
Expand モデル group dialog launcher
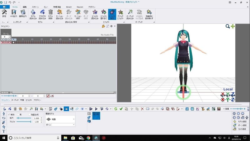click(x=53, y=22)
